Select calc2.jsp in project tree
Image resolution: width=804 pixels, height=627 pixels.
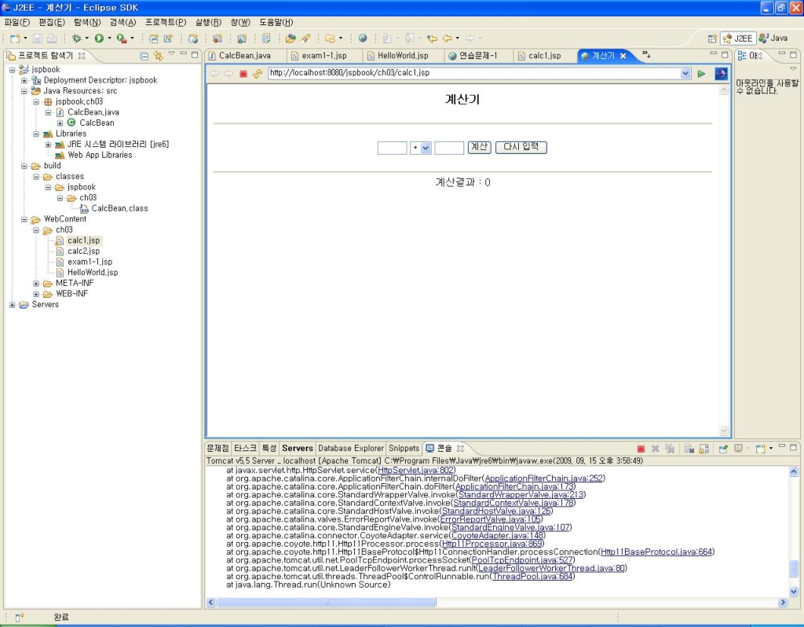point(83,251)
